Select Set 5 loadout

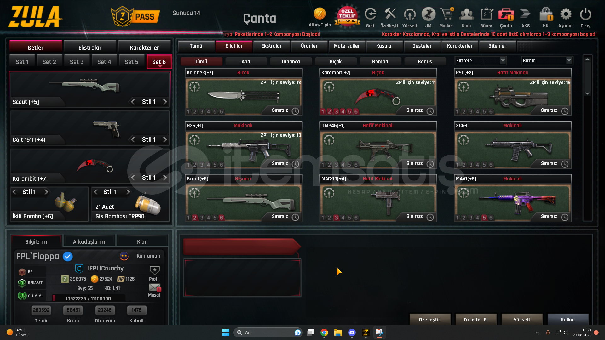click(132, 62)
